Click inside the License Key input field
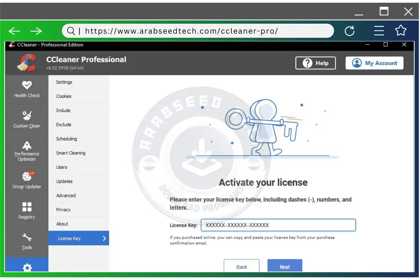The width and height of the screenshot is (420, 280). (x=278, y=225)
